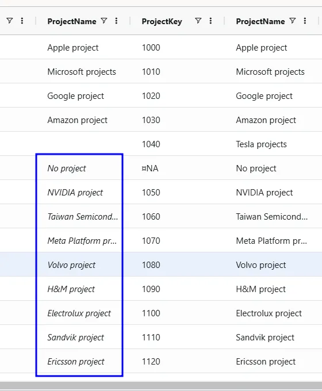
Task: Select the ¤NA ProjectKey cell
Action: point(150,168)
